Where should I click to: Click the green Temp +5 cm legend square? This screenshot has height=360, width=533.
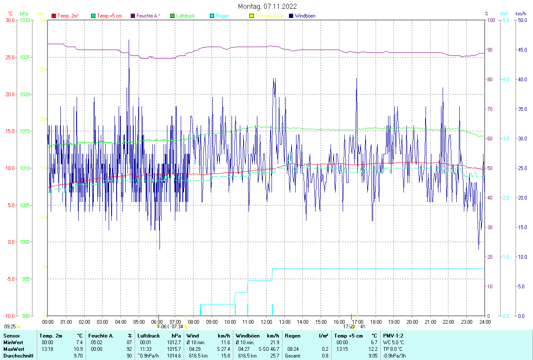[93, 16]
